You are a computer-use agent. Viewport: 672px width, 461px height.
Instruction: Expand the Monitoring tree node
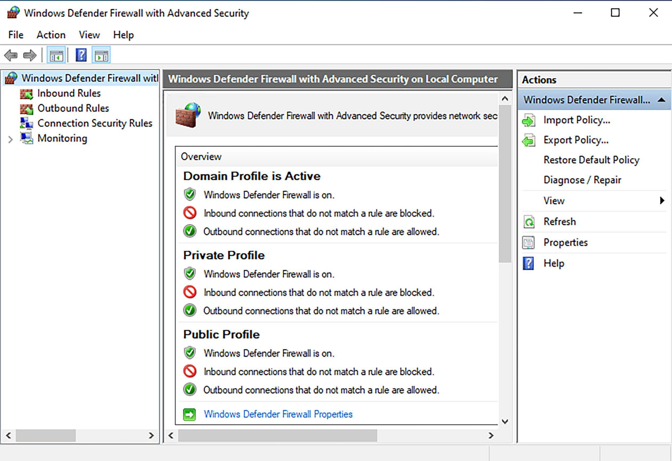(x=10, y=140)
